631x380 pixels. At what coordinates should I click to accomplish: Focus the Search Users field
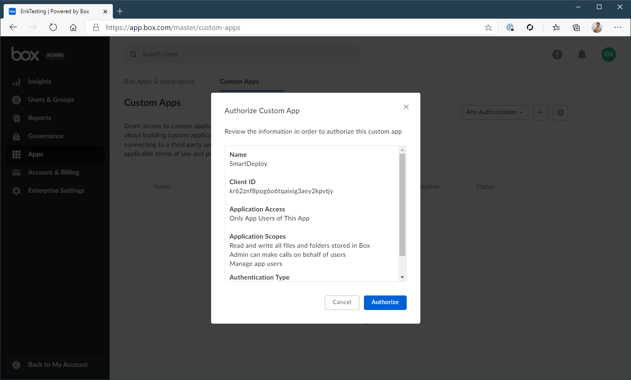[242, 54]
